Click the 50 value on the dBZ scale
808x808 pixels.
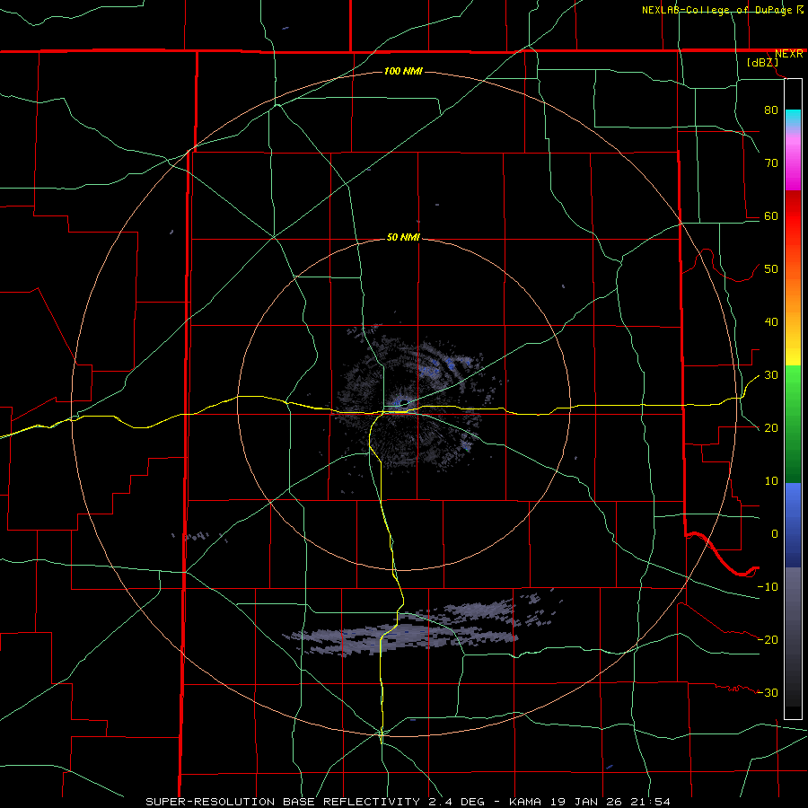tap(771, 269)
